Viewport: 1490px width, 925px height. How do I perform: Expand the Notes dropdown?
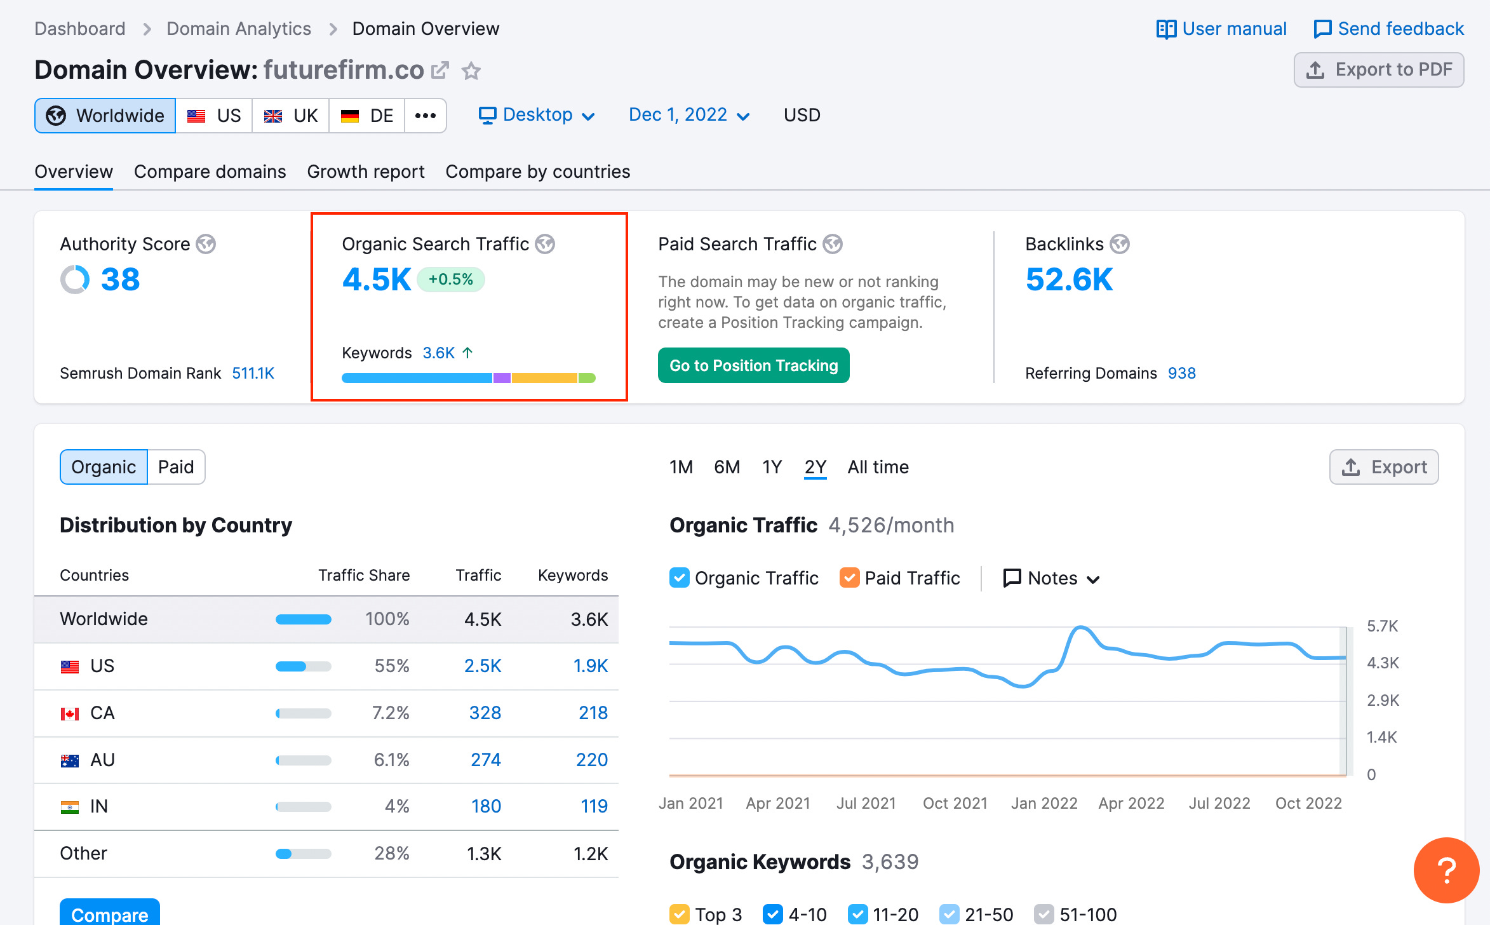[x=1051, y=578]
